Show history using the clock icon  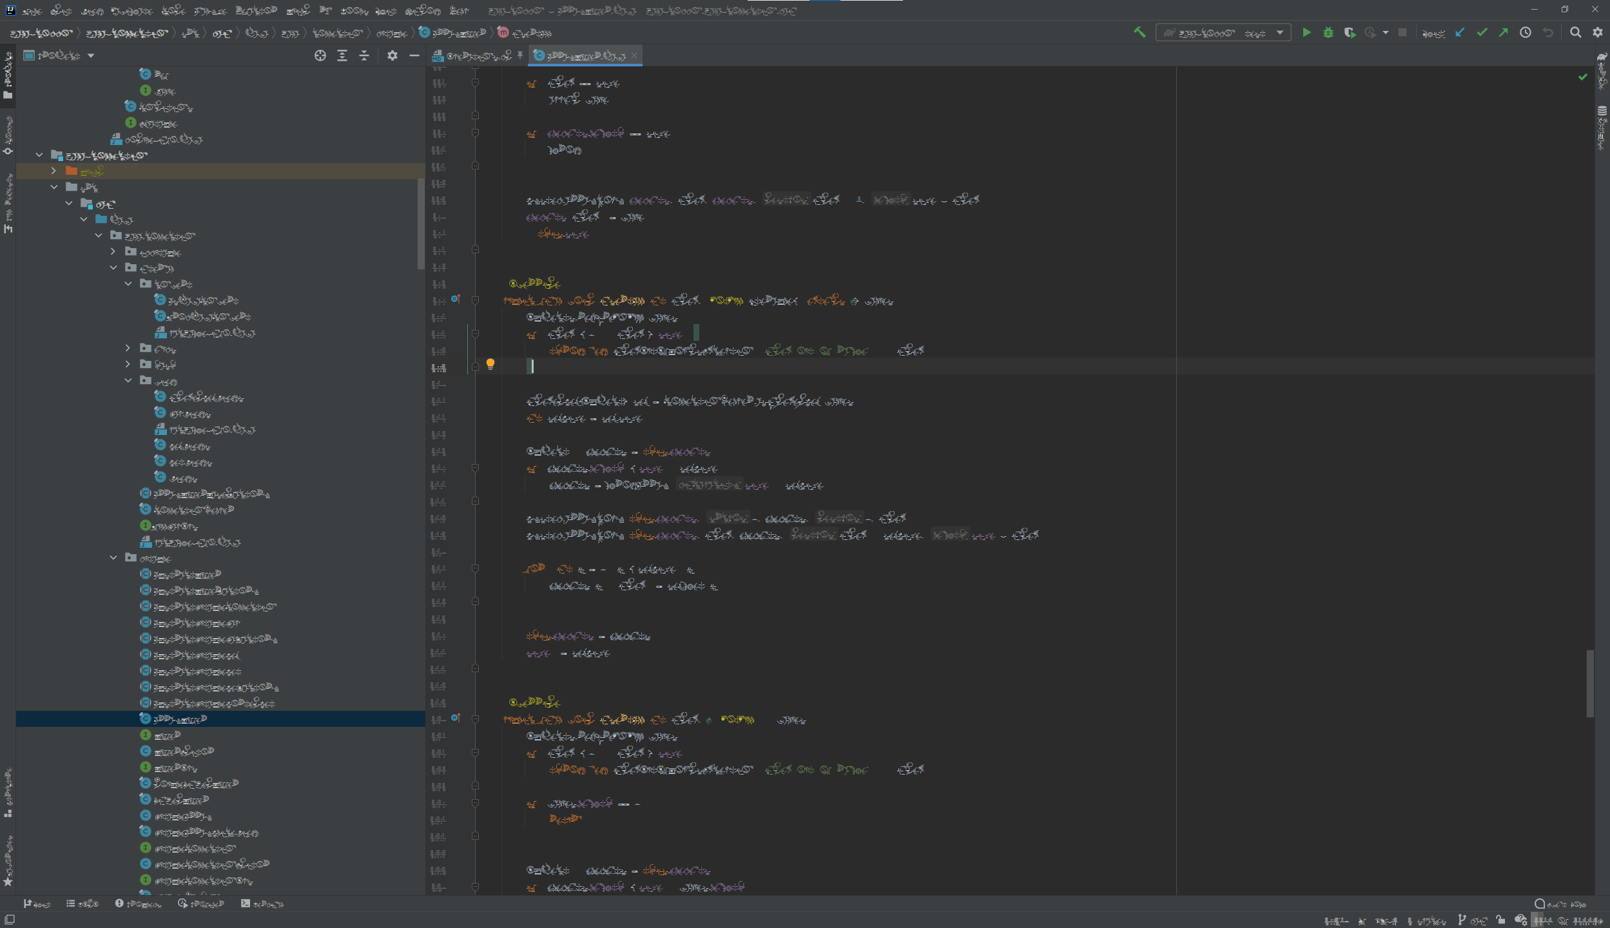pos(1525,32)
